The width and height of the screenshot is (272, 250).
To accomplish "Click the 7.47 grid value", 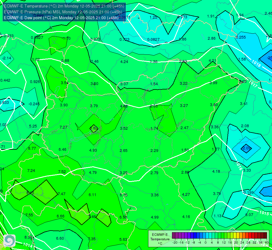I will [61, 194].
